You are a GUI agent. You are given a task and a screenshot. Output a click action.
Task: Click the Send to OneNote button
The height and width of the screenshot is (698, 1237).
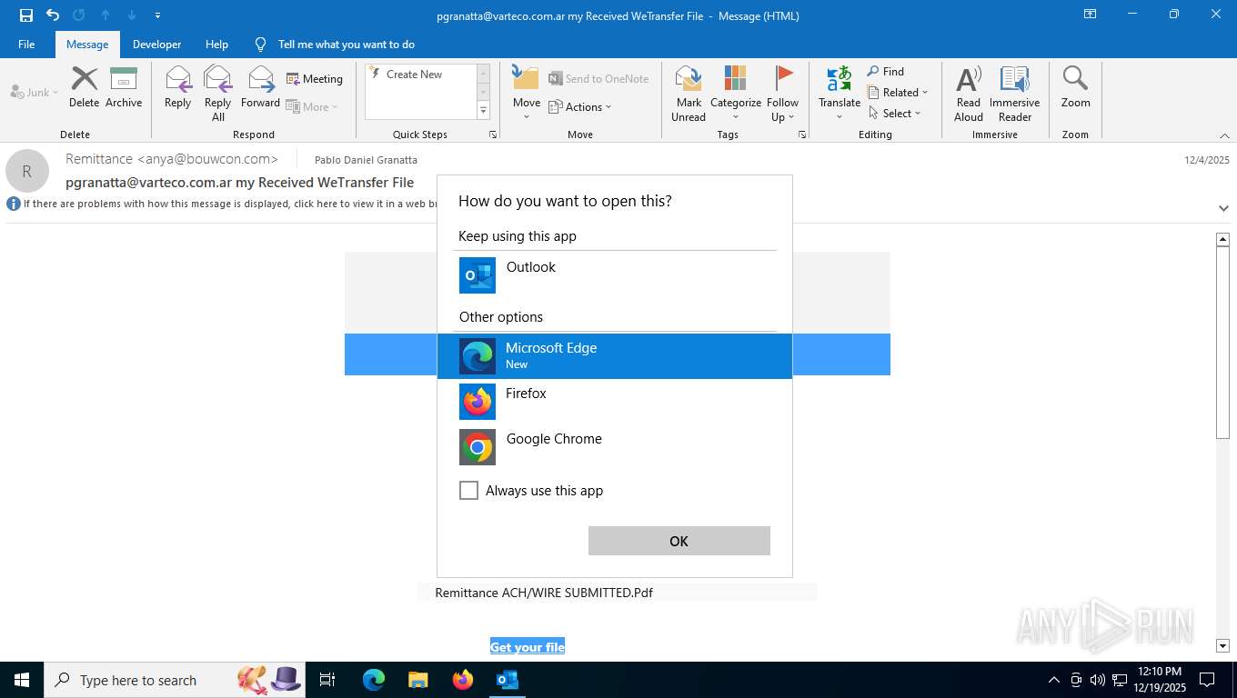(x=598, y=79)
